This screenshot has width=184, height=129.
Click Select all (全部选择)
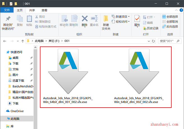(170, 17)
